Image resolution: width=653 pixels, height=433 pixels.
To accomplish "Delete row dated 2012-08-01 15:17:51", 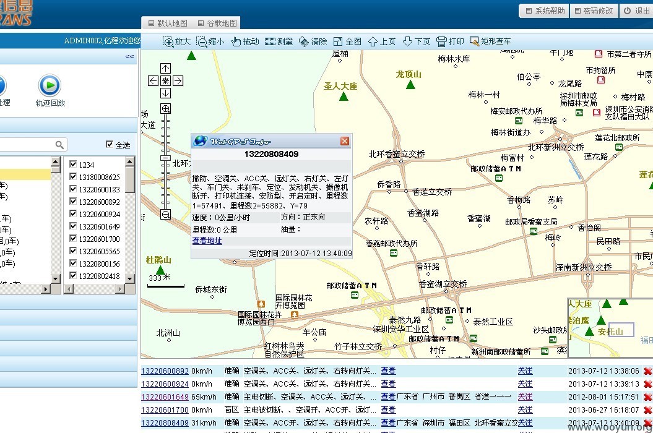I will [x=647, y=397].
